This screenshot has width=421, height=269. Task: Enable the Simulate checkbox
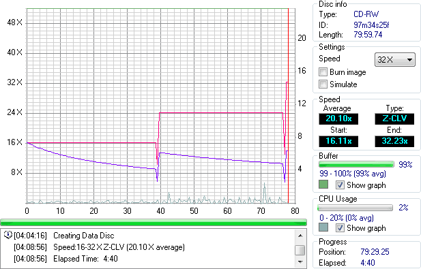coord(323,84)
